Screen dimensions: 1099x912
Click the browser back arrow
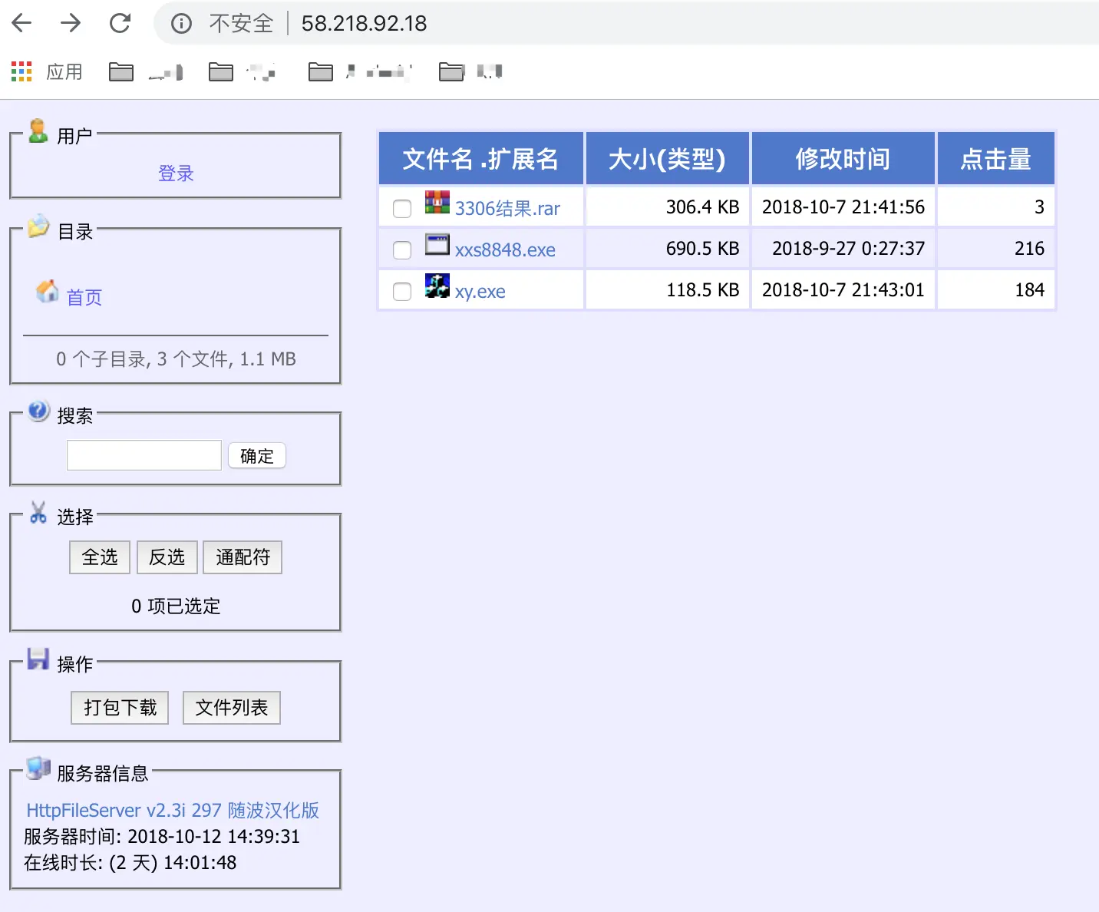[22, 23]
